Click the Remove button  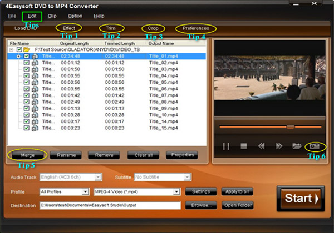coord(104,155)
